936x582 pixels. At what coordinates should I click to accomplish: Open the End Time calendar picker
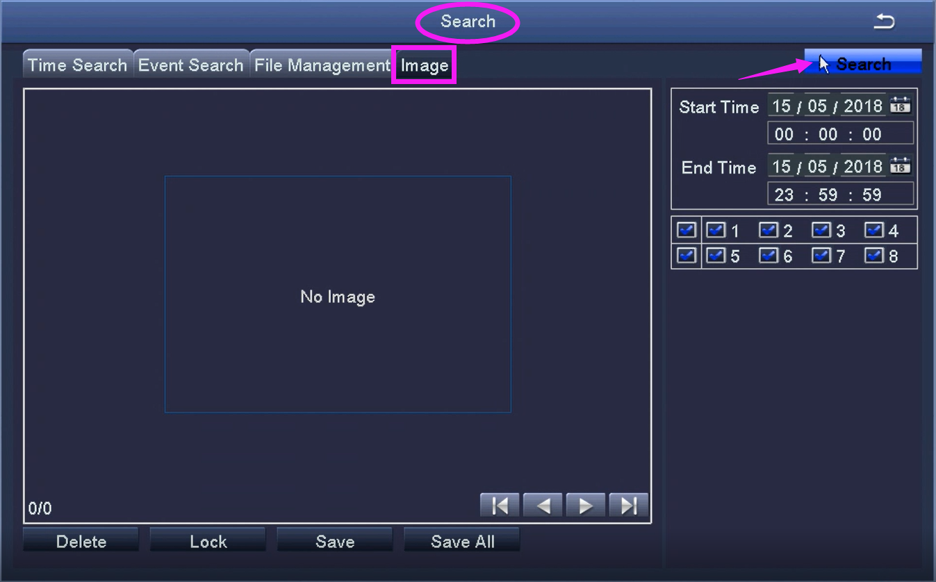pyautogui.click(x=900, y=166)
